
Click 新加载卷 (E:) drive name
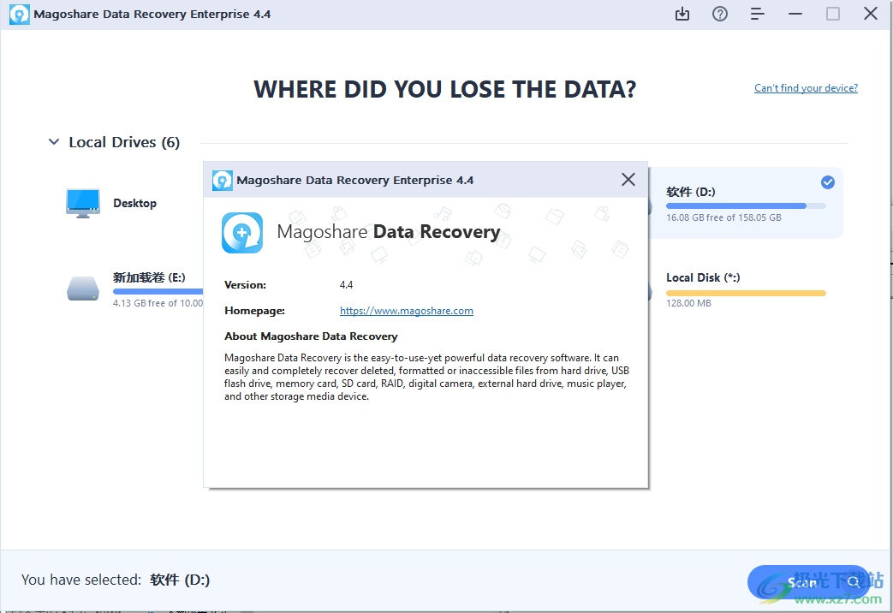click(149, 277)
